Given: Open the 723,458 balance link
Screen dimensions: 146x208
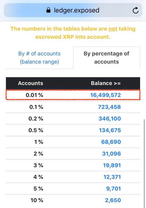Looking at the screenshot, I should tap(109, 107).
